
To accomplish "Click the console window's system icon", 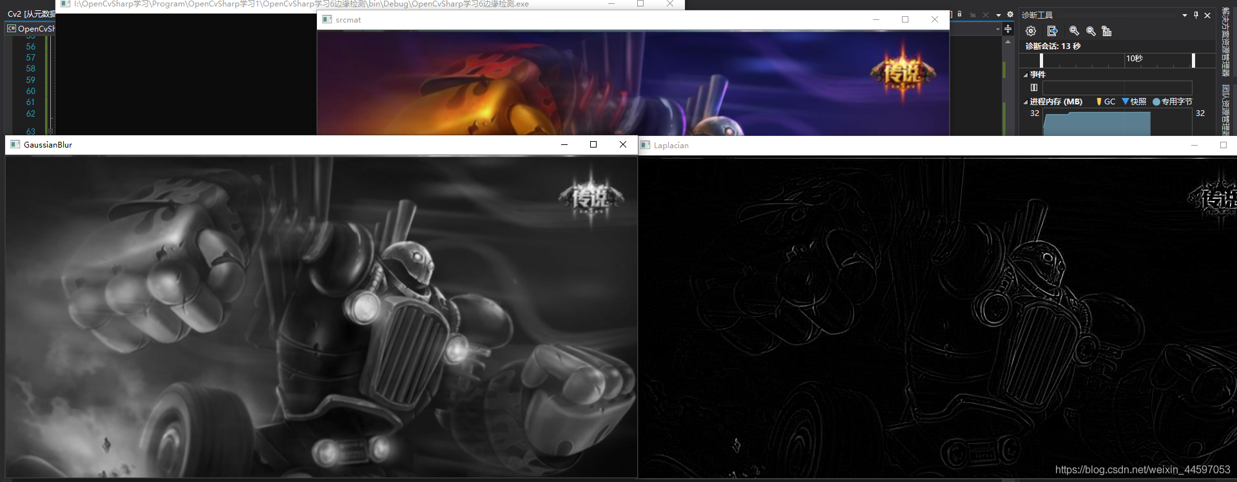I will pos(65,4).
